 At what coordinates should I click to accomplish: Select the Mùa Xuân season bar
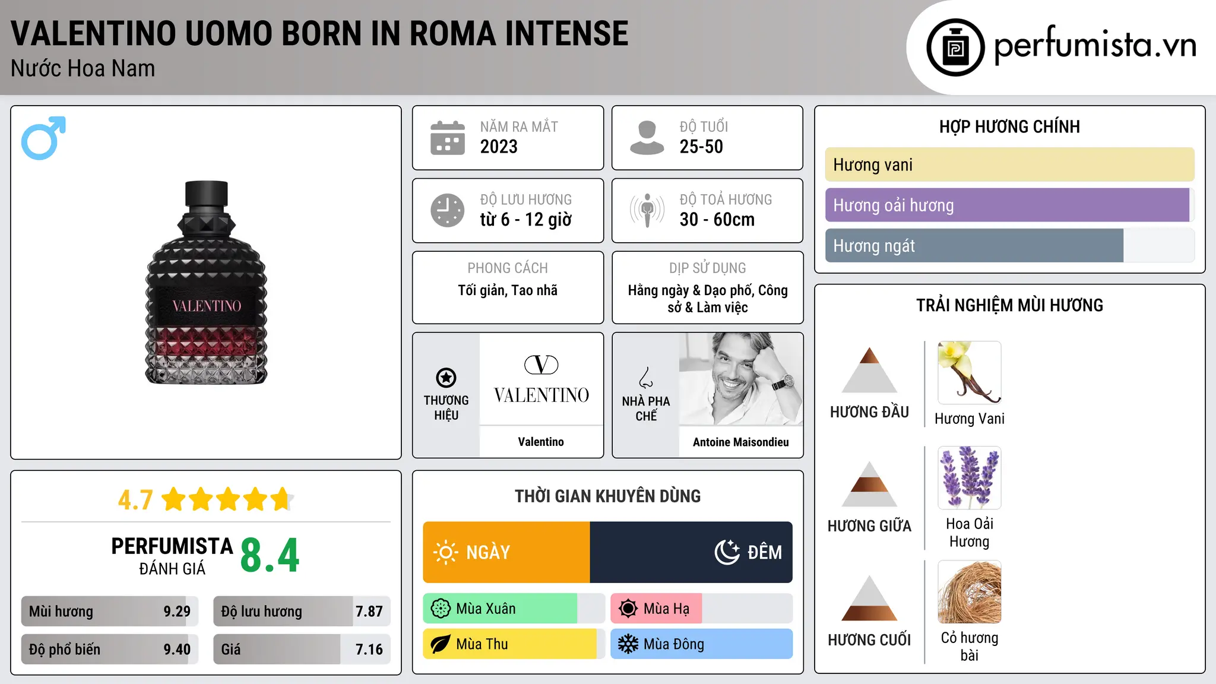pos(514,609)
